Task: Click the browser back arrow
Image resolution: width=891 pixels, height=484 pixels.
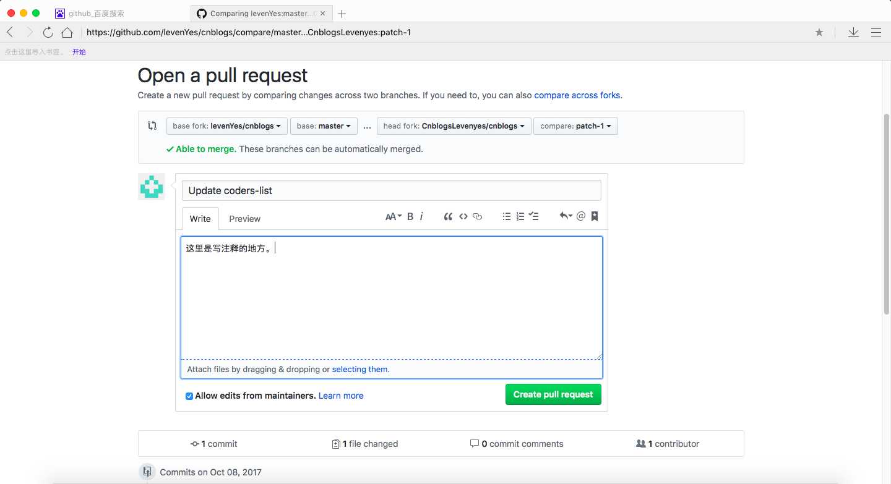Action: click(10, 32)
